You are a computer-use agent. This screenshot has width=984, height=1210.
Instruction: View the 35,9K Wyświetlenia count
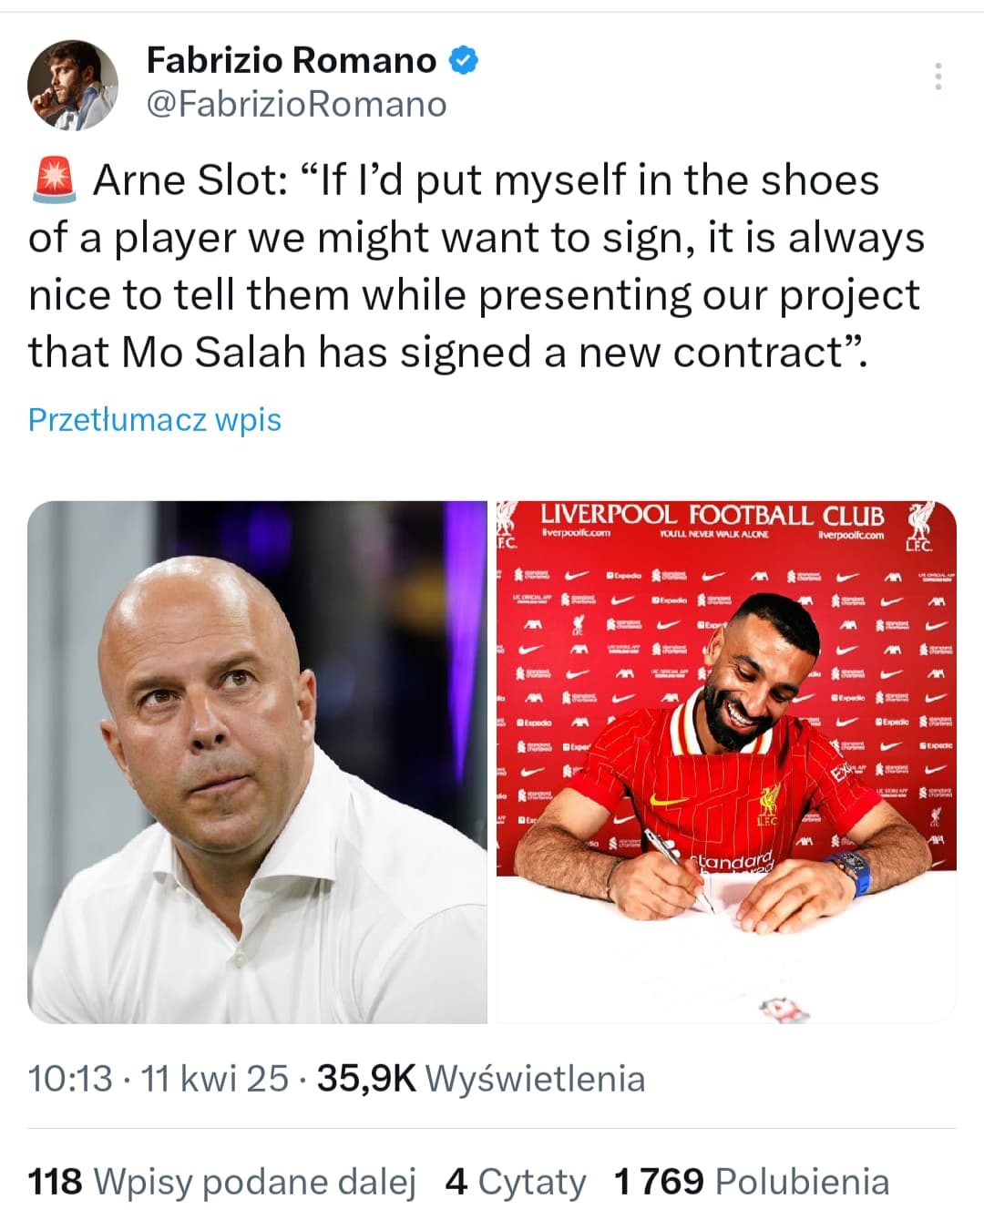coord(481,1079)
